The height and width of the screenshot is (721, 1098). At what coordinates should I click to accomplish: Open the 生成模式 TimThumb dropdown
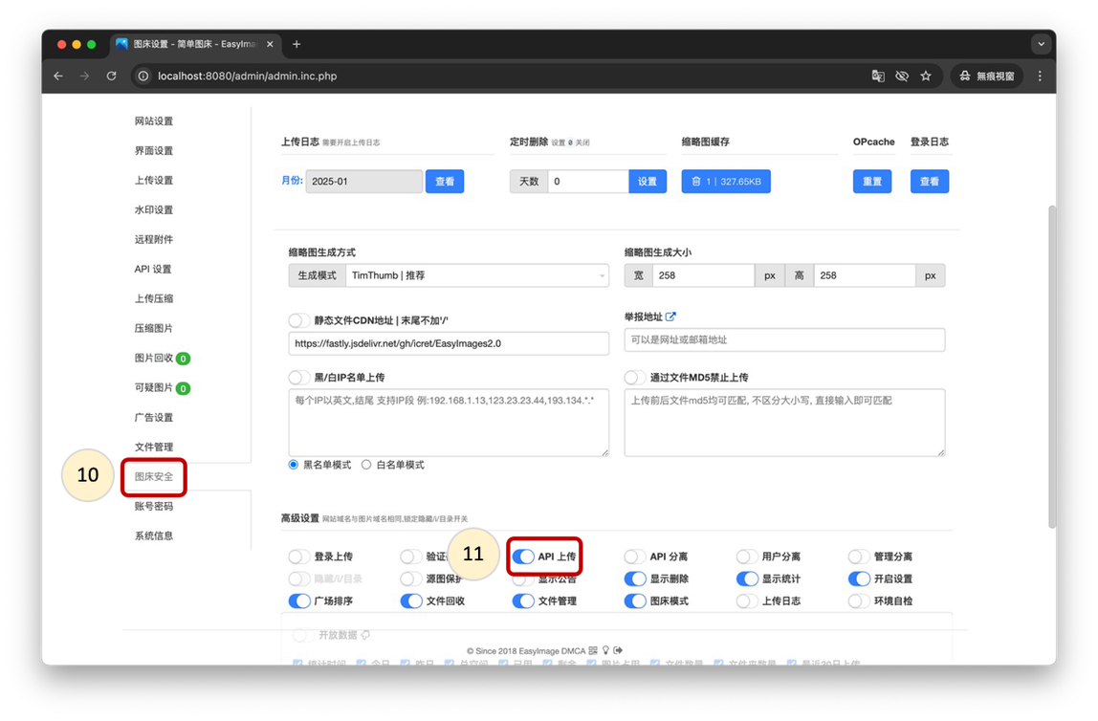[x=477, y=275]
